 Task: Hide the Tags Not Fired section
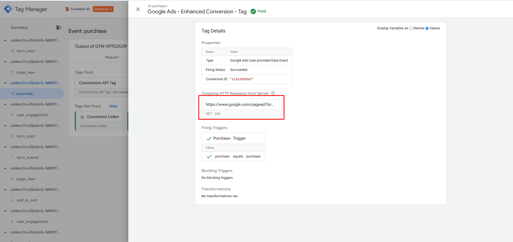pos(113,106)
